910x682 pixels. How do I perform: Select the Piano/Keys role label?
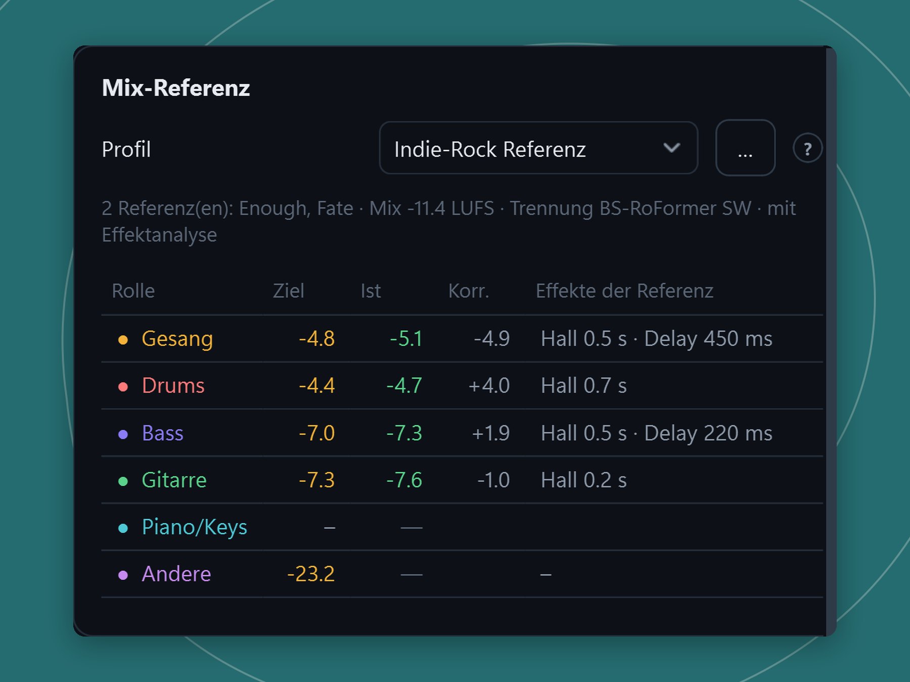[194, 527]
